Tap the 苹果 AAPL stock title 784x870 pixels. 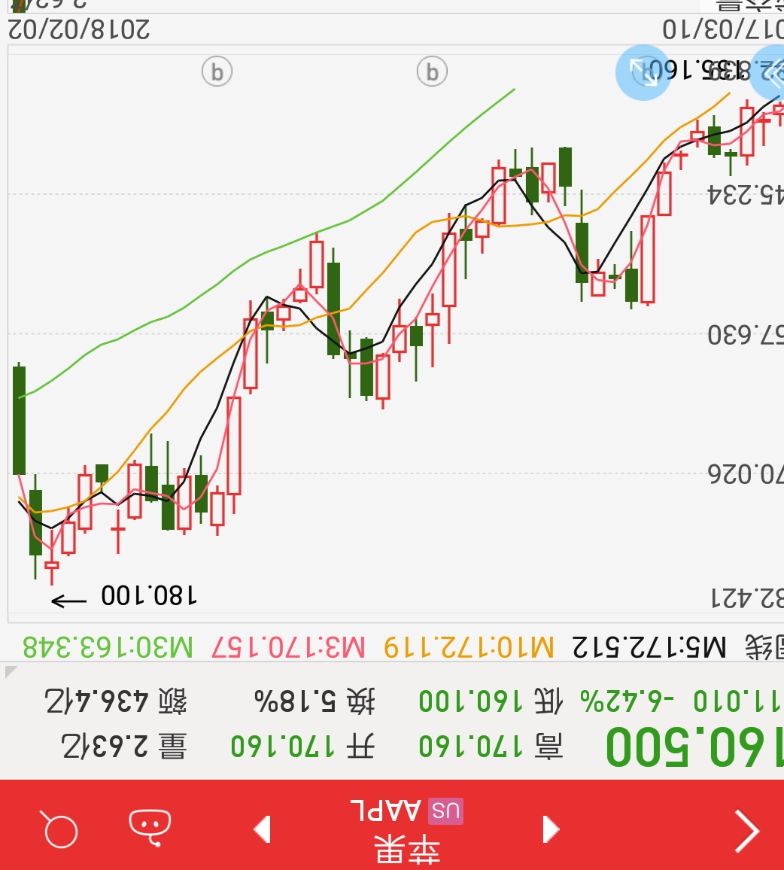(406, 828)
